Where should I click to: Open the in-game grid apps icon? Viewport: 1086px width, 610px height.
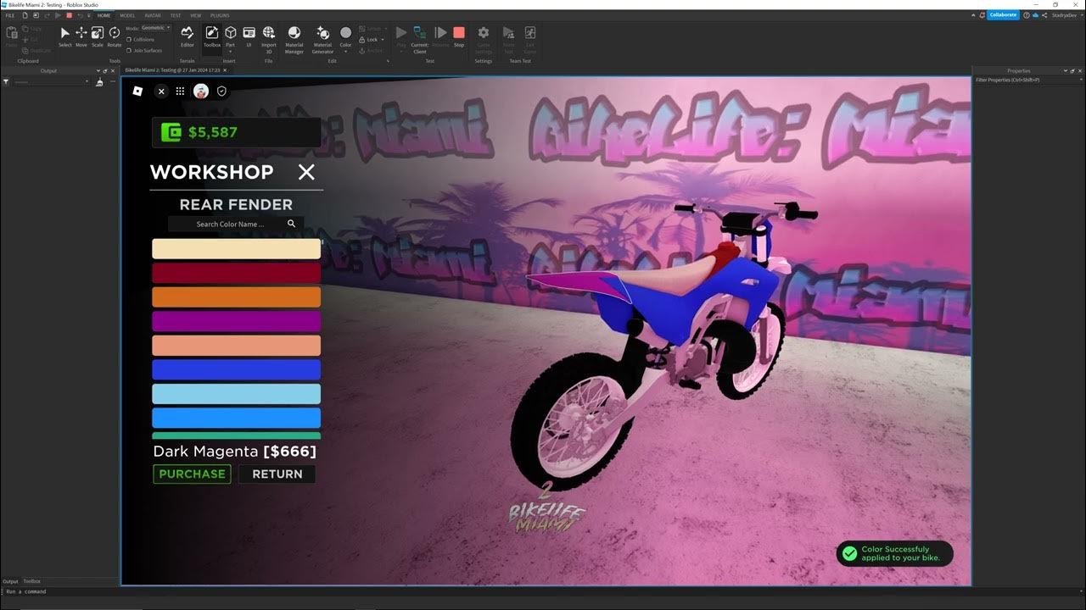(x=180, y=91)
